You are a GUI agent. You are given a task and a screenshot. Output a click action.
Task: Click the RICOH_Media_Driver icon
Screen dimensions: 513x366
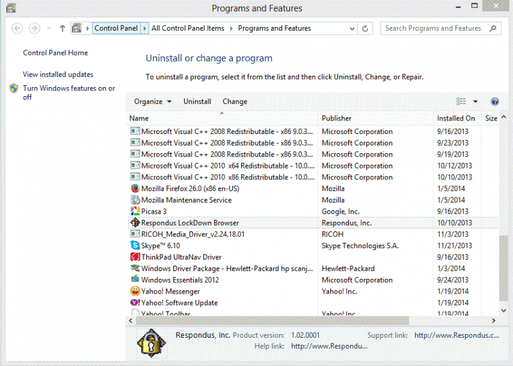(x=135, y=234)
